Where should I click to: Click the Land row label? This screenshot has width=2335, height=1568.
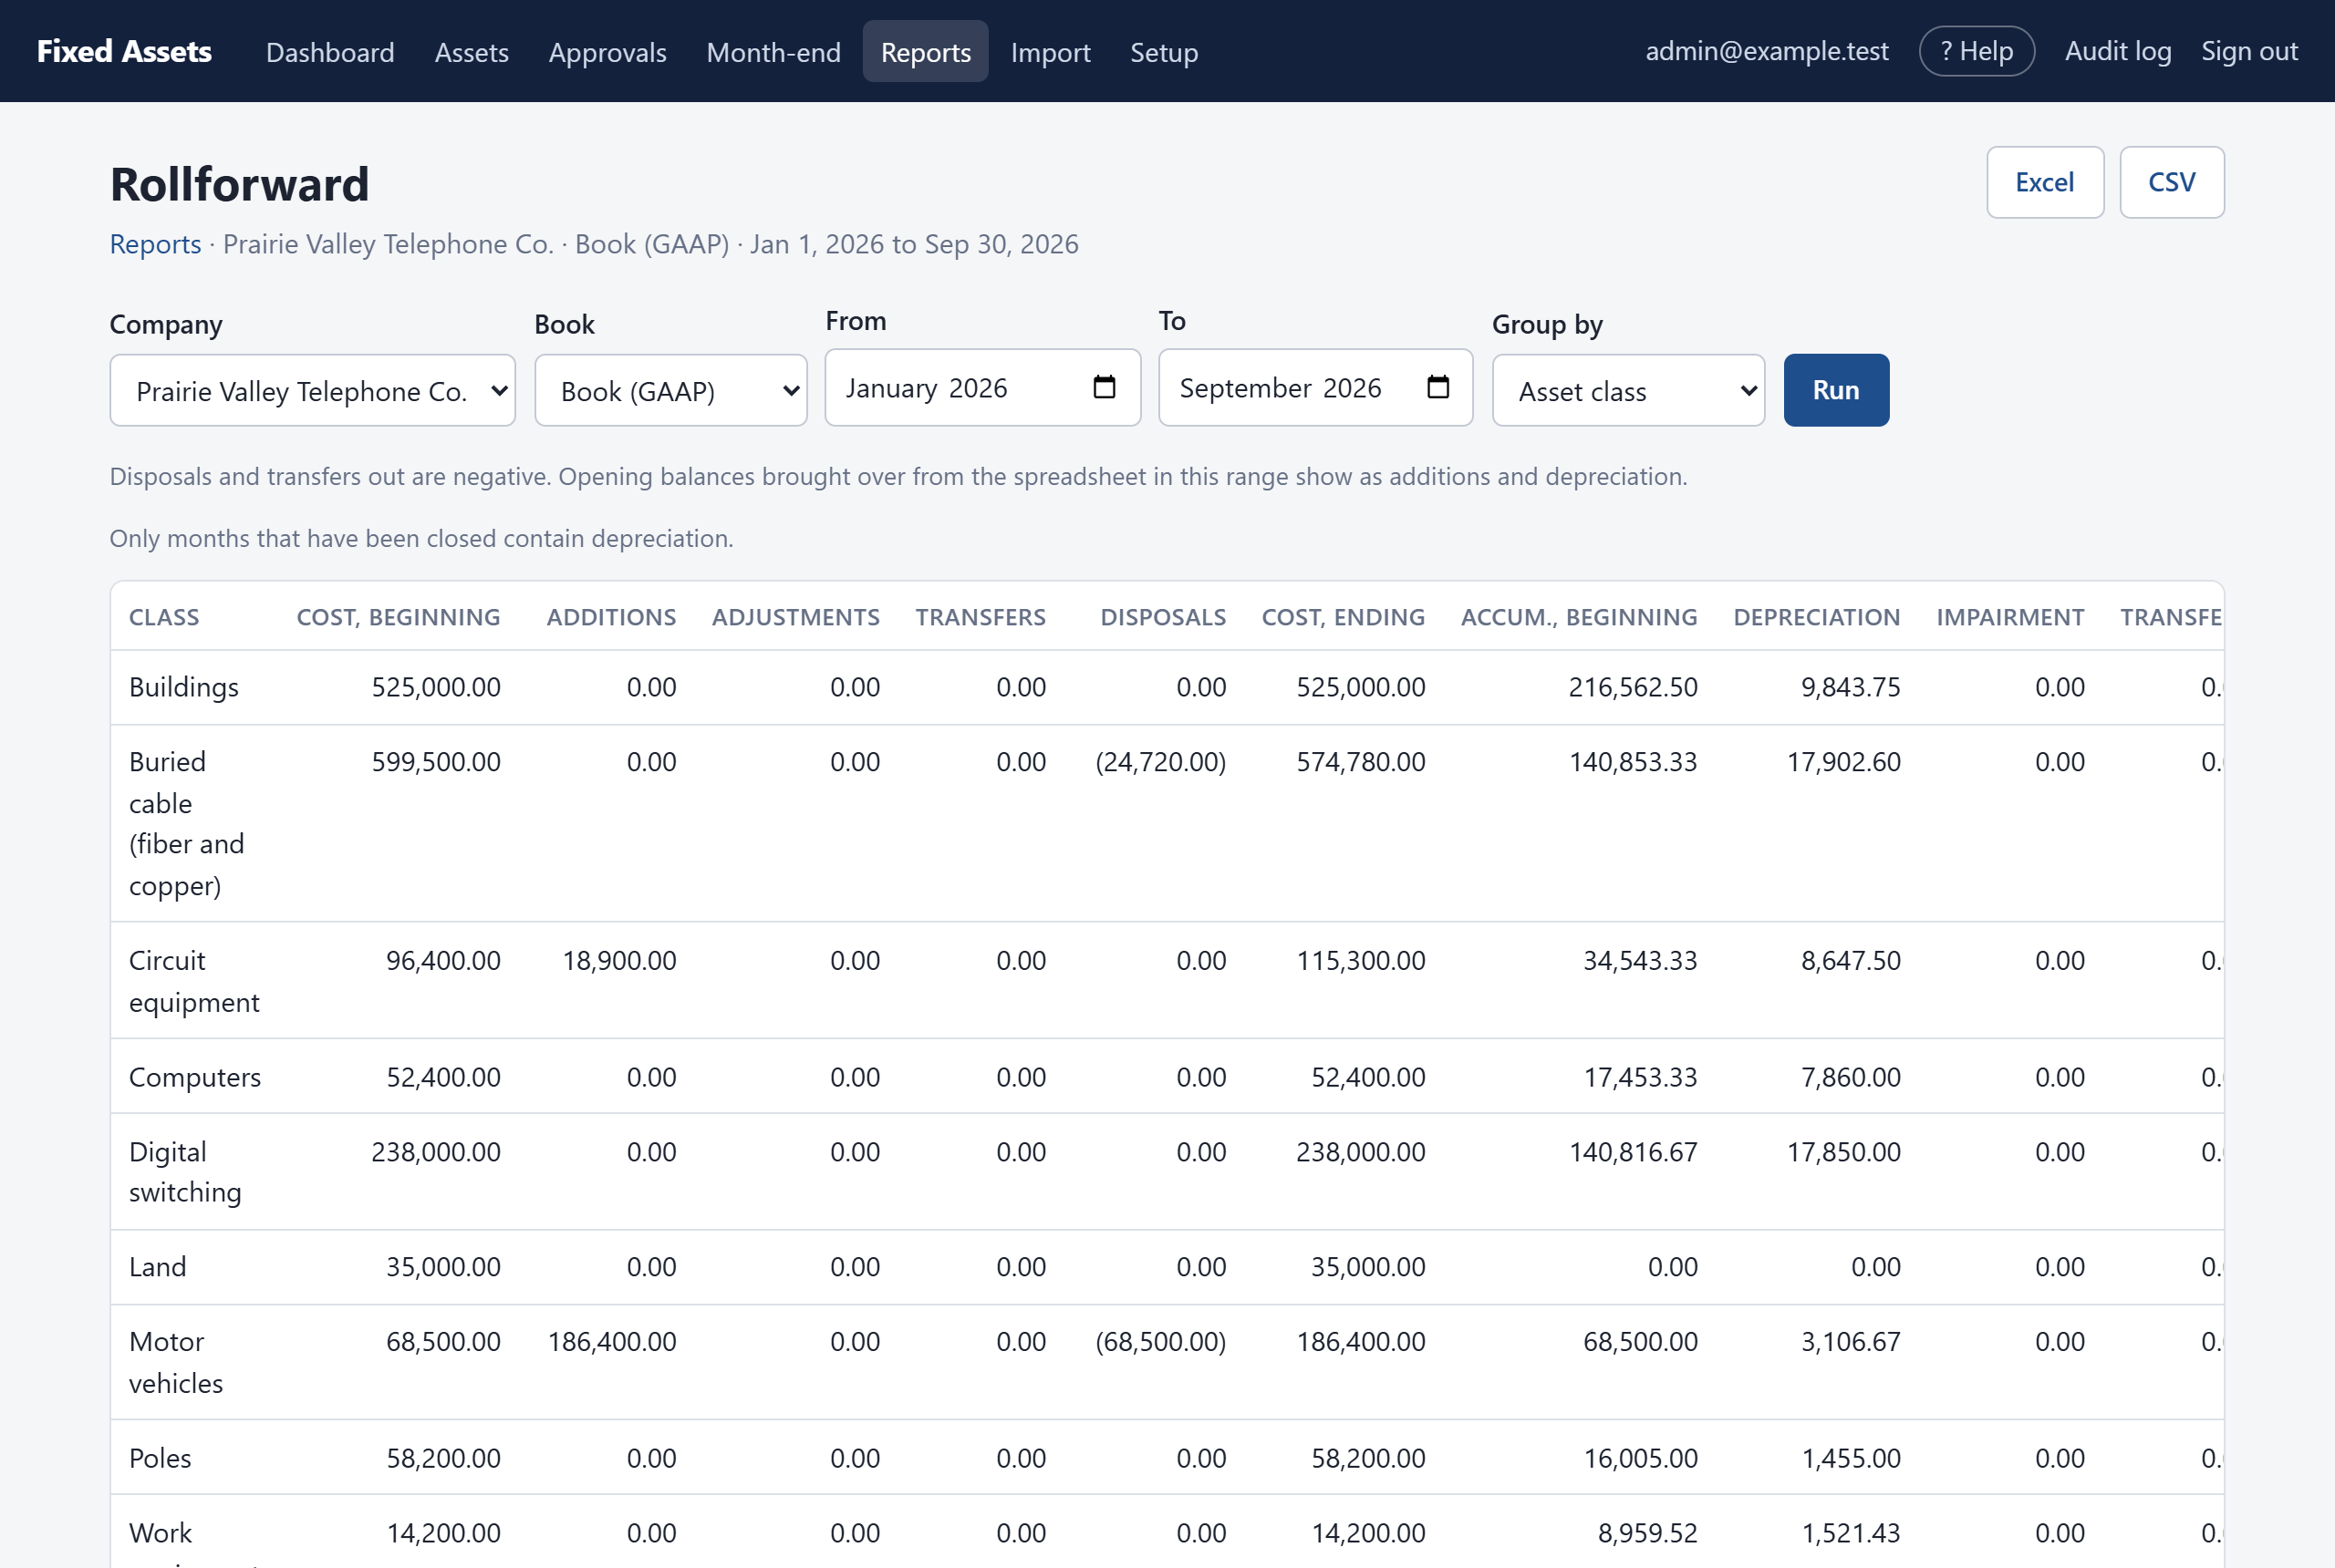click(x=158, y=1267)
